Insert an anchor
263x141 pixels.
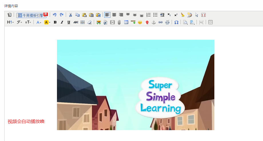pos(154,22)
